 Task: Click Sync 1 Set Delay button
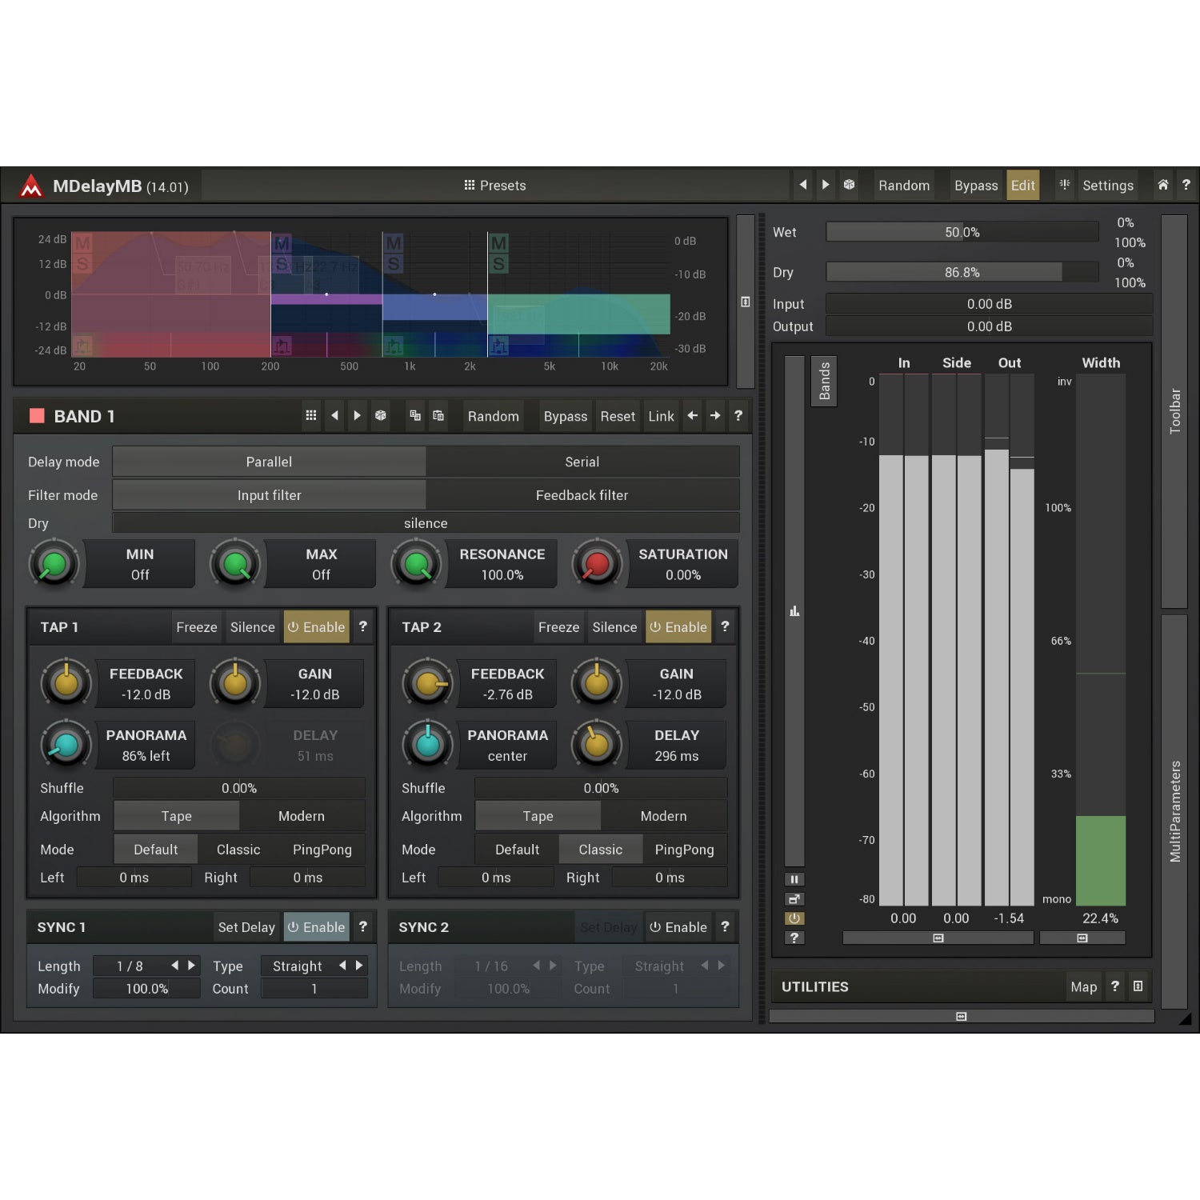click(246, 927)
